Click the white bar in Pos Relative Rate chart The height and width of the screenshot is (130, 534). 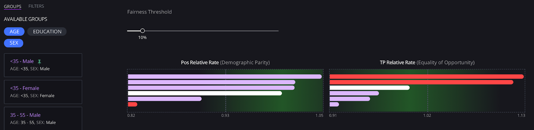(x=205, y=93)
